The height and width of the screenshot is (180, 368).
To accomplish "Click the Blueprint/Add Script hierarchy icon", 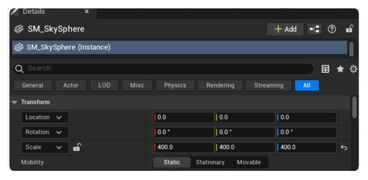I will pyautogui.click(x=314, y=29).
